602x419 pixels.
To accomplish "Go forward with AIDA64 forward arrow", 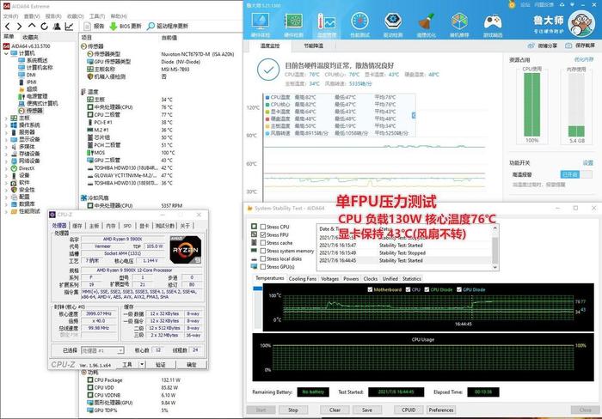I will [x=19, y=26].
